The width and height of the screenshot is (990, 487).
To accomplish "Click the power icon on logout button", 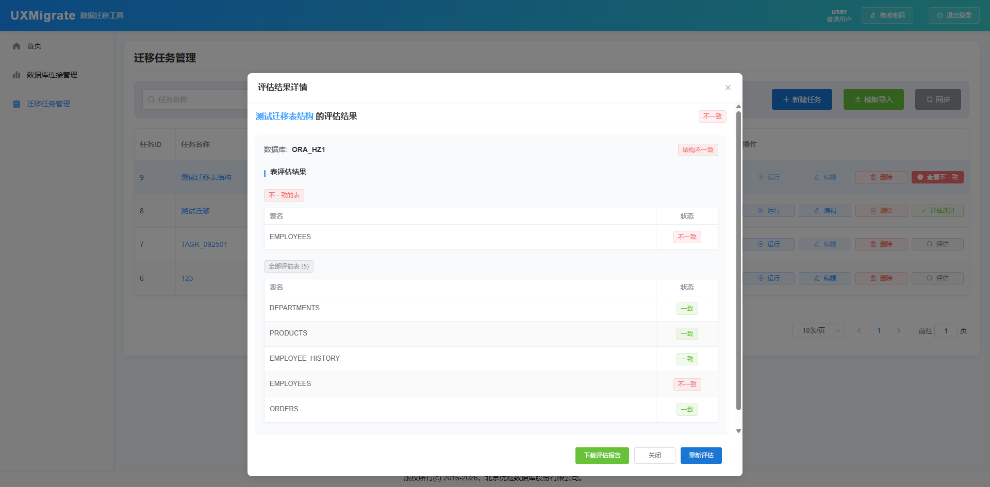I will tap(940, 15).
